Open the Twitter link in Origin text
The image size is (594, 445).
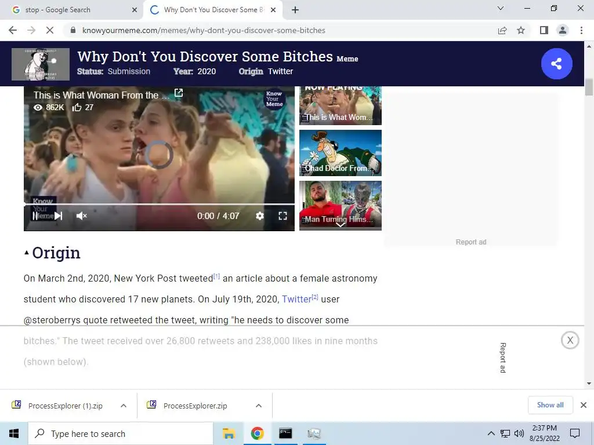tap(296, 300)
